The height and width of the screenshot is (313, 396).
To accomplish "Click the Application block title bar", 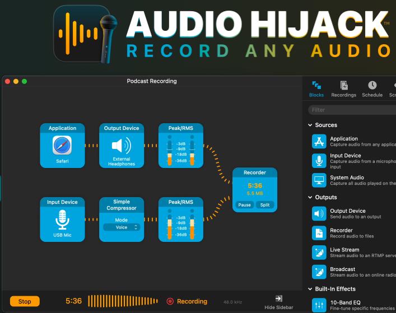I will 62,128.
